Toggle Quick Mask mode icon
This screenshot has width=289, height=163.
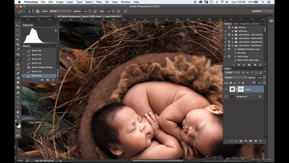click(x=18, y=131)
